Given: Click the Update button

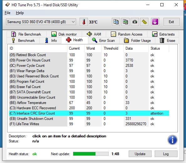Looking at the screenshot, I should [x=140, y=154].
